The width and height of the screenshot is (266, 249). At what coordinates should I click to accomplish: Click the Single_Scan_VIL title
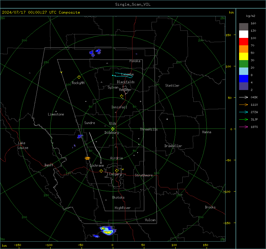(133, 4)
